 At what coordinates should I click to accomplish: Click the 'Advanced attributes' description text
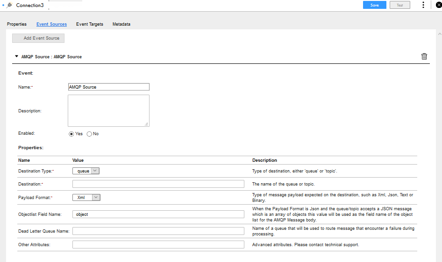306,245
